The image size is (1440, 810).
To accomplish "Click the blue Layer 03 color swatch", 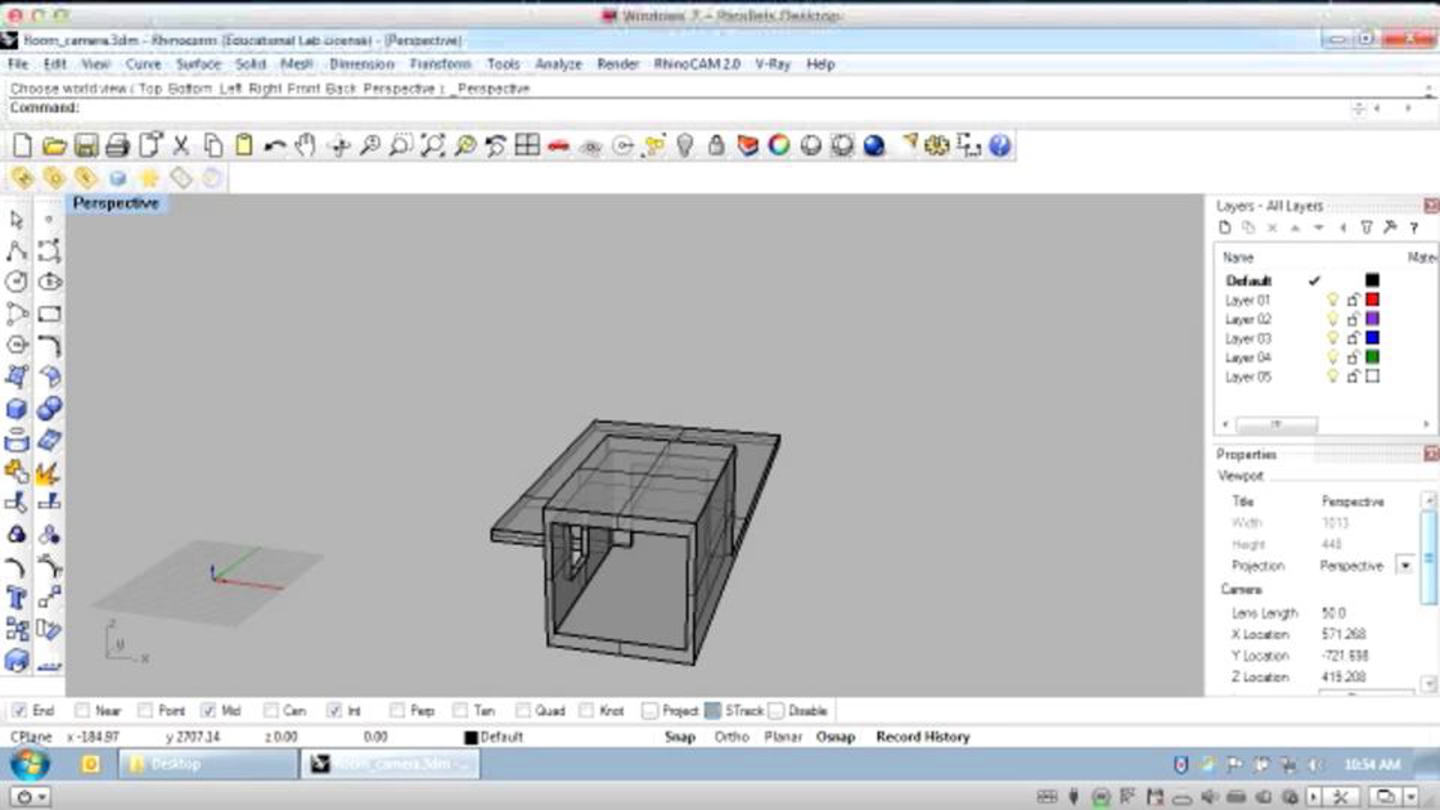I will [x=1372, y=338].
